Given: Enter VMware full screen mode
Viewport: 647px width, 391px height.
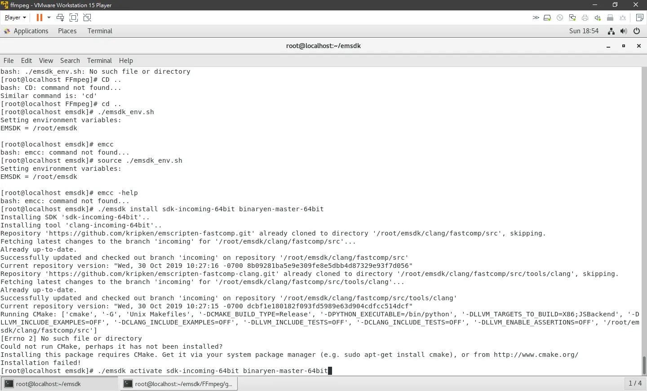Looking at the screenshot, I should pyautogui.click(x=74, y=18).
